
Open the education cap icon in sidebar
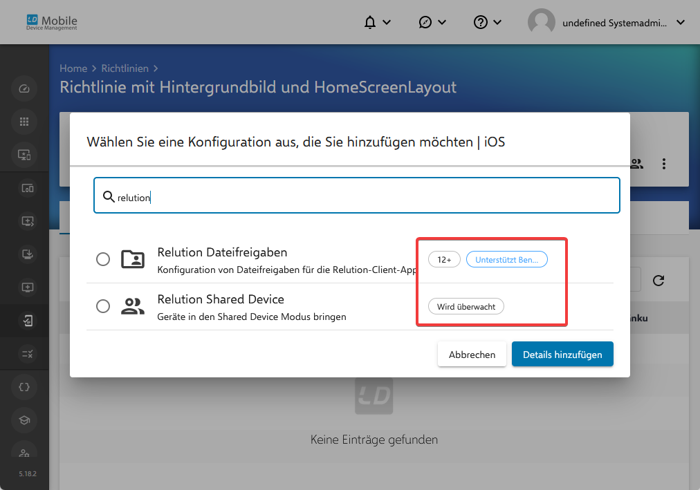[x=24, y=420]
